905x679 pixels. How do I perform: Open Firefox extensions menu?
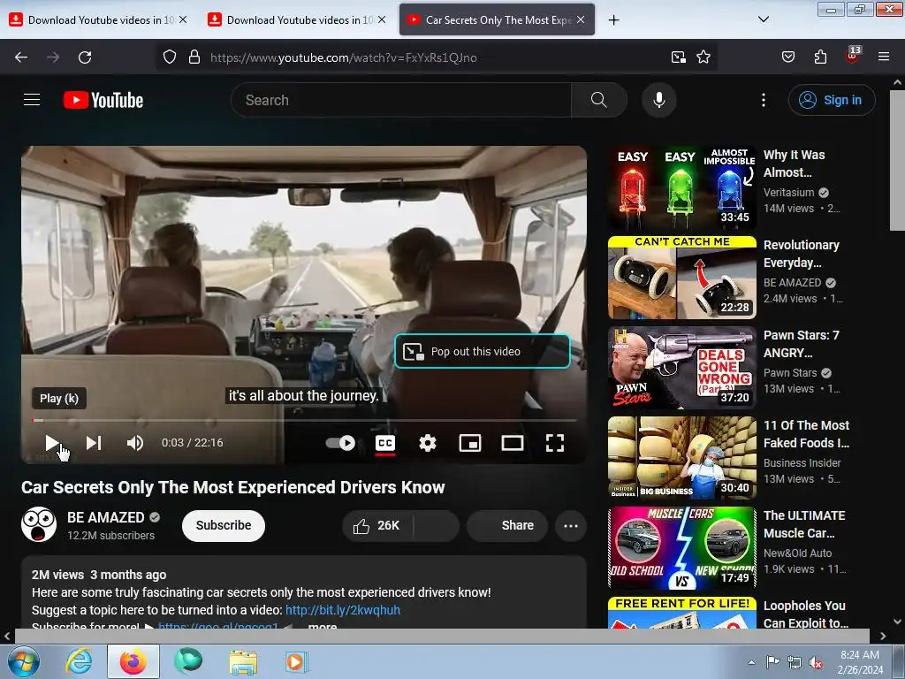pyautogui.click(x=820, y=57)
